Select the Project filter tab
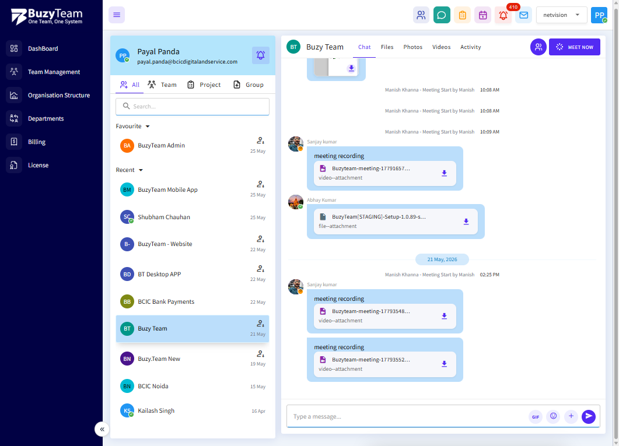Screen dimensions: 619x446 pyautogui.click(x=204, y=85)
